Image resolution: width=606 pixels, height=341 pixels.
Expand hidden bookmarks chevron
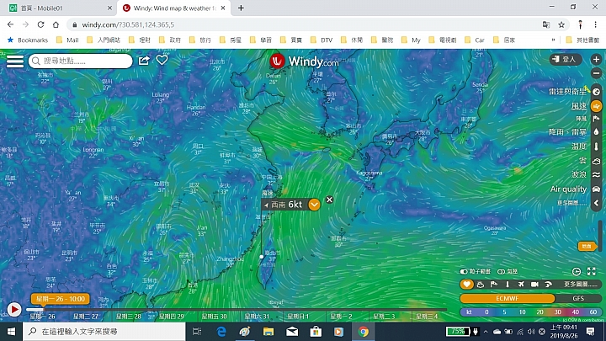point(553,40)
